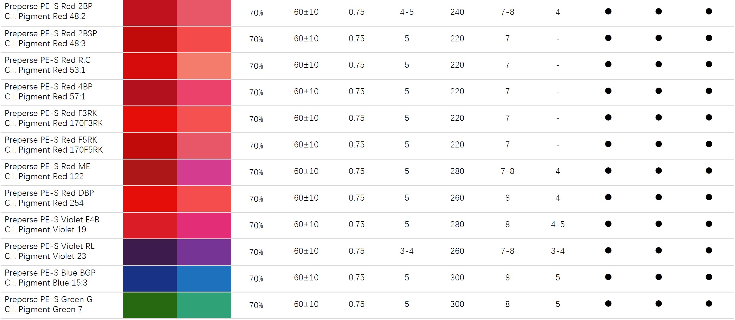
Task: Click the 3-4 migration value for Violet RL
Action: click(558, 251)
